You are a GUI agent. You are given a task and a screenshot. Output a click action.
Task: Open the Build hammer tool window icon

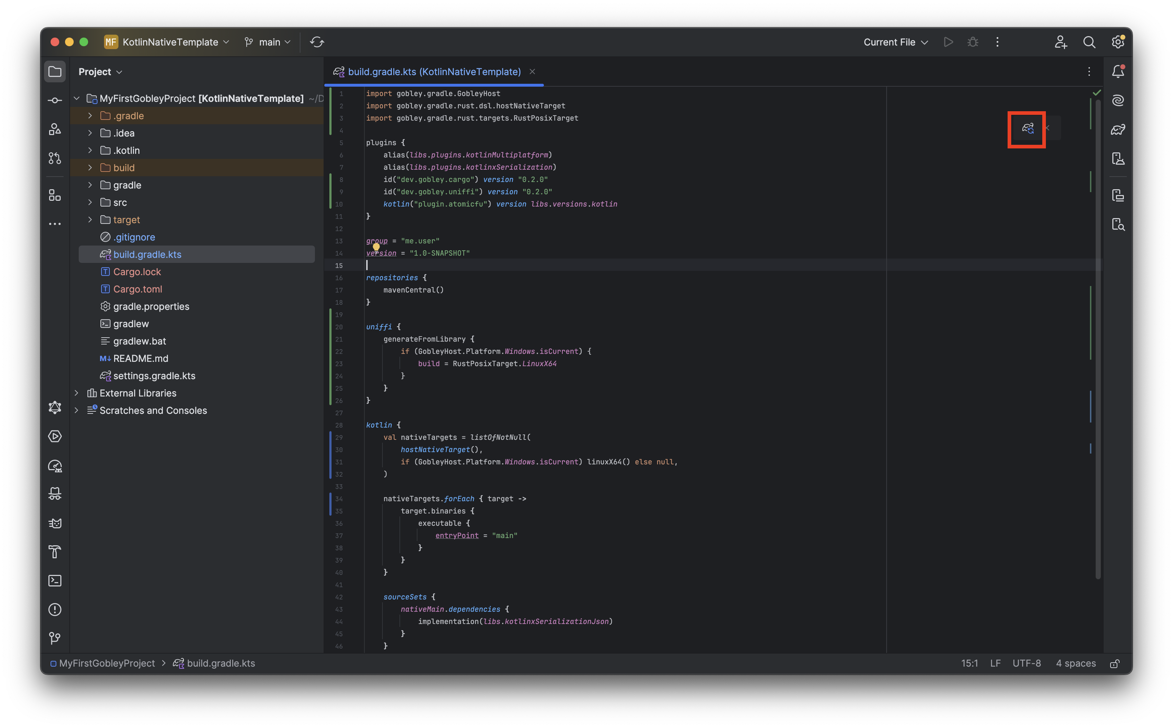[x=55, y=552]
